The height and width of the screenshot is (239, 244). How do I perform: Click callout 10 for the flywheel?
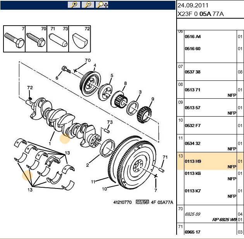[x=104, y=189]
